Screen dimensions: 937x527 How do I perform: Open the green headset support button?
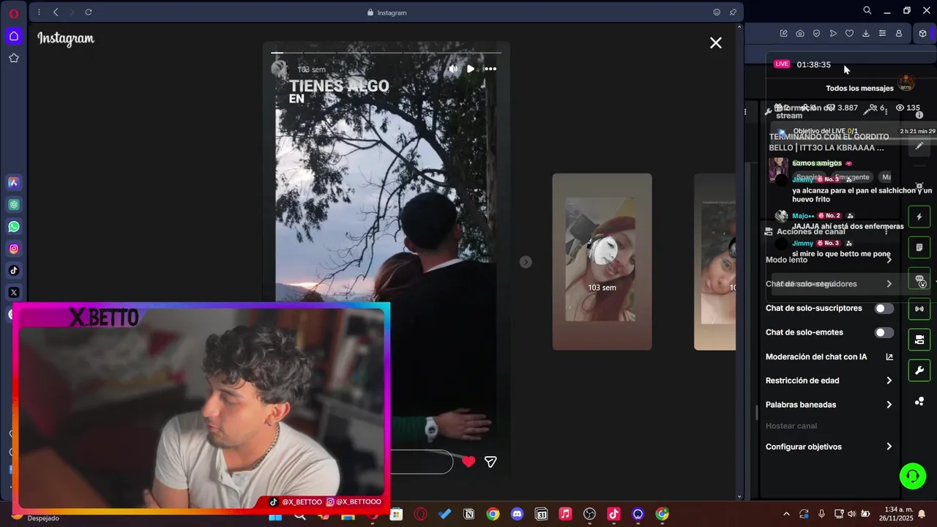[x=912, y=476]
